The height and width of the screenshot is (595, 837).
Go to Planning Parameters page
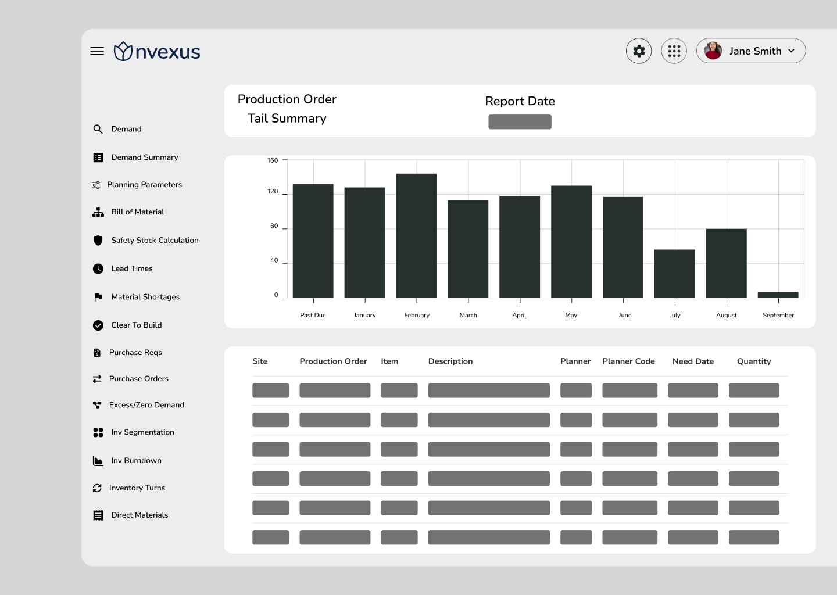point(144,185)
